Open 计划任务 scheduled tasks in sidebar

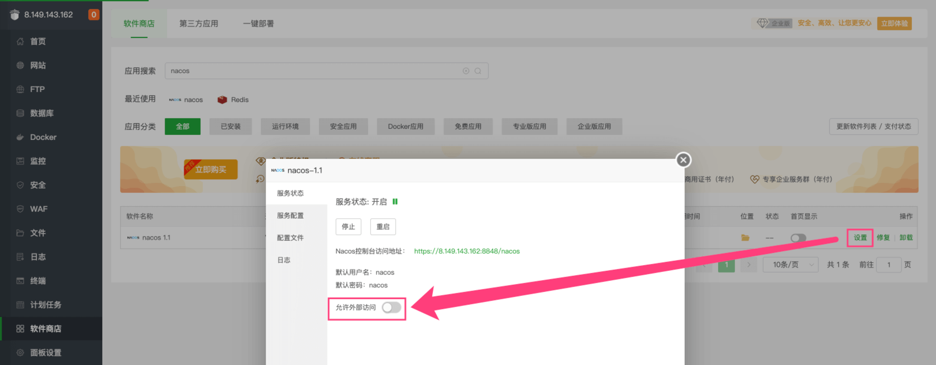click(x=45, y=305)
